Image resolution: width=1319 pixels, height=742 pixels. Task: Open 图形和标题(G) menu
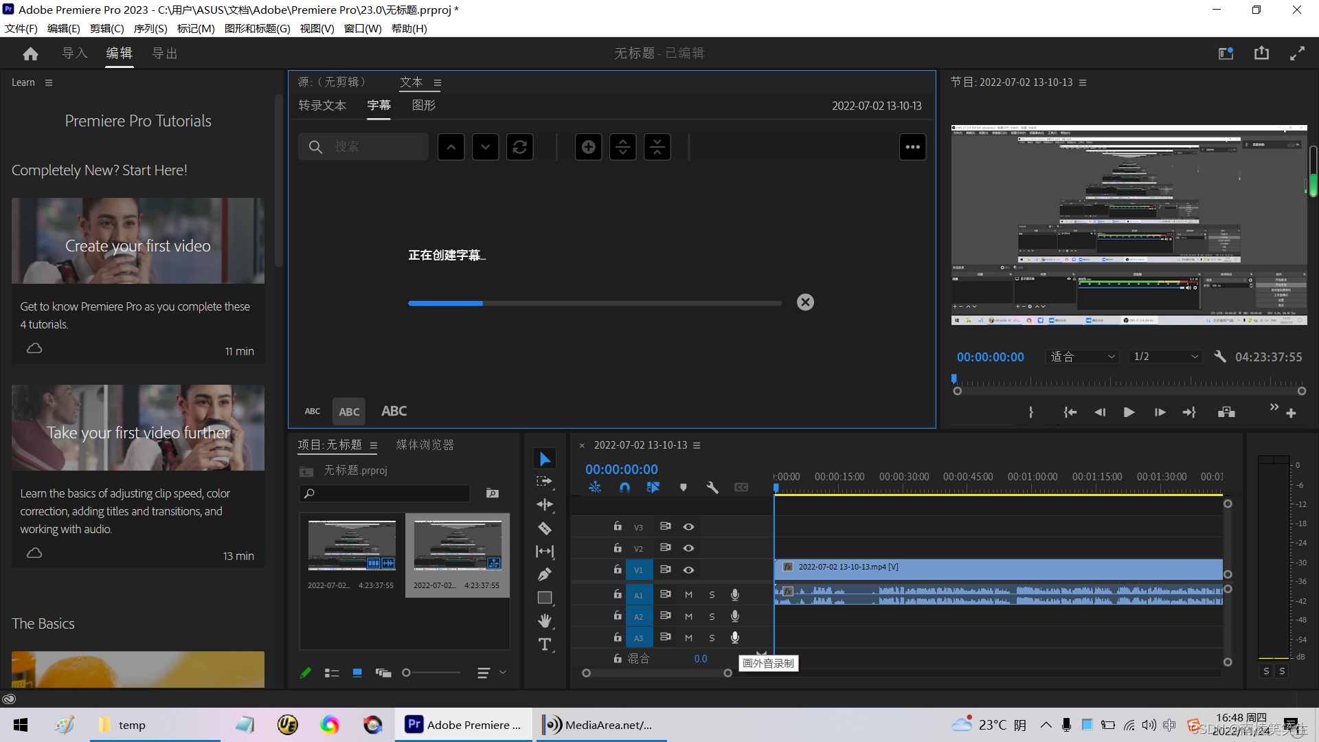tap(258, 29)
